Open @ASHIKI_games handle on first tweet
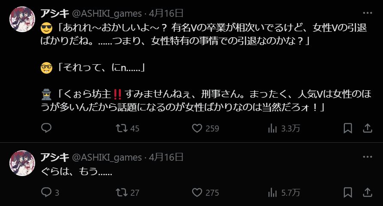383x206 pixels. tap(107, 13)
